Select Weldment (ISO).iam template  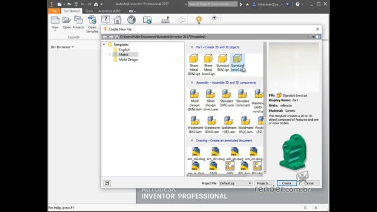click(246, 125)
